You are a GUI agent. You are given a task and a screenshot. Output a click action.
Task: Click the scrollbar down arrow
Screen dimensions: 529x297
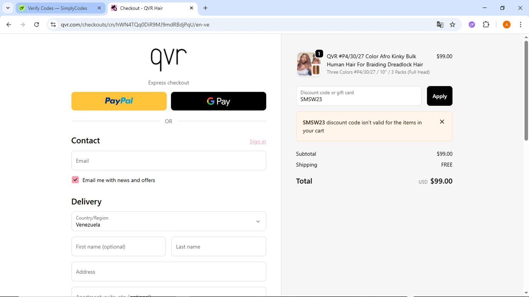click(x=526, y=293)
